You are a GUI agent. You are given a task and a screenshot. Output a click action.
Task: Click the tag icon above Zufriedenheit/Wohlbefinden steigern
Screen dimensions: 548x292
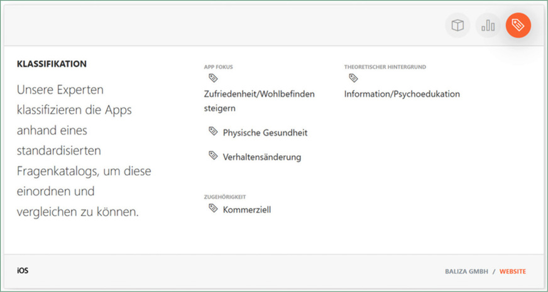(x=213, y=78)
